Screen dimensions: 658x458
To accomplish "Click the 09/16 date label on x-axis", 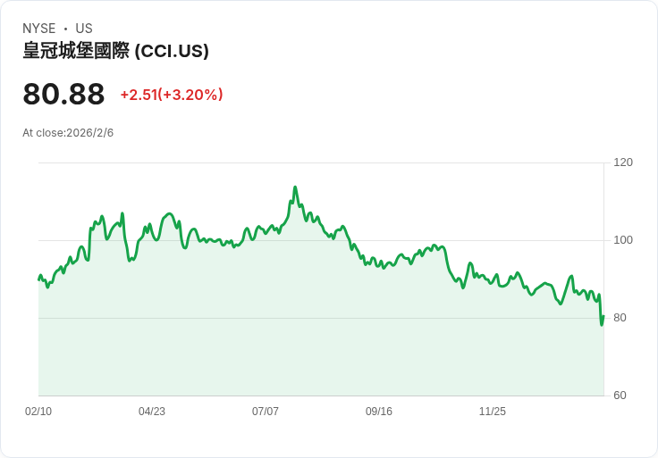I will [379, 412].
